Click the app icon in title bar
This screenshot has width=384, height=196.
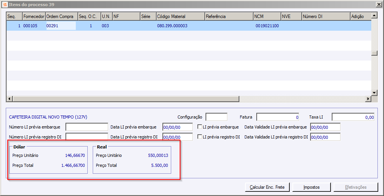tap(4, 4)
